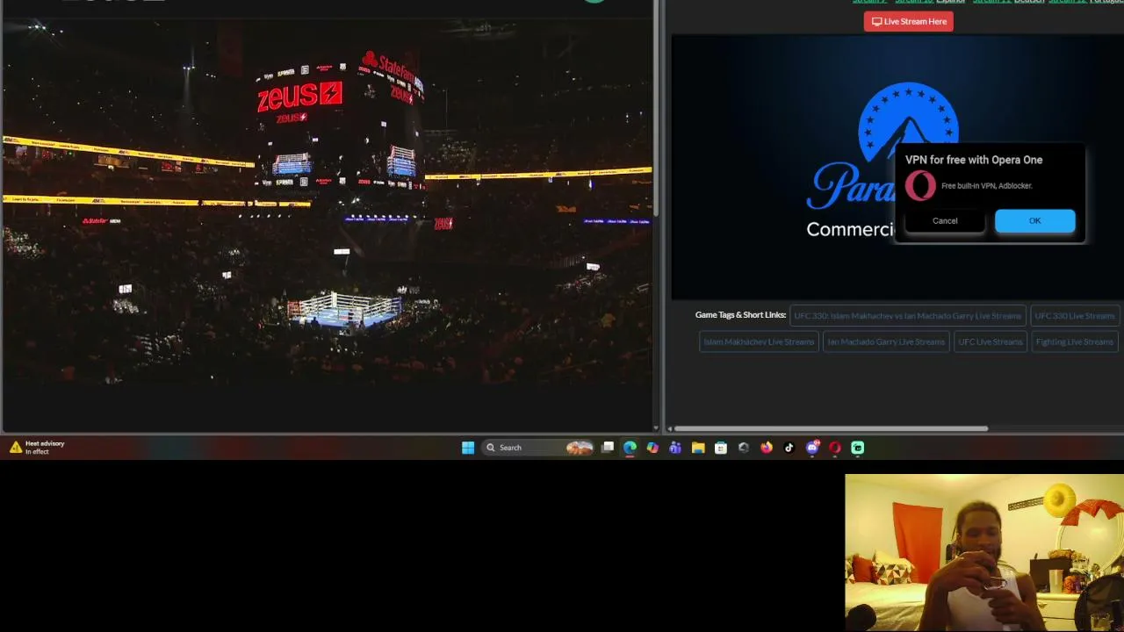
Task: Confirm the Opera VPN popup with OK
Action: [x=1034, y=221]
